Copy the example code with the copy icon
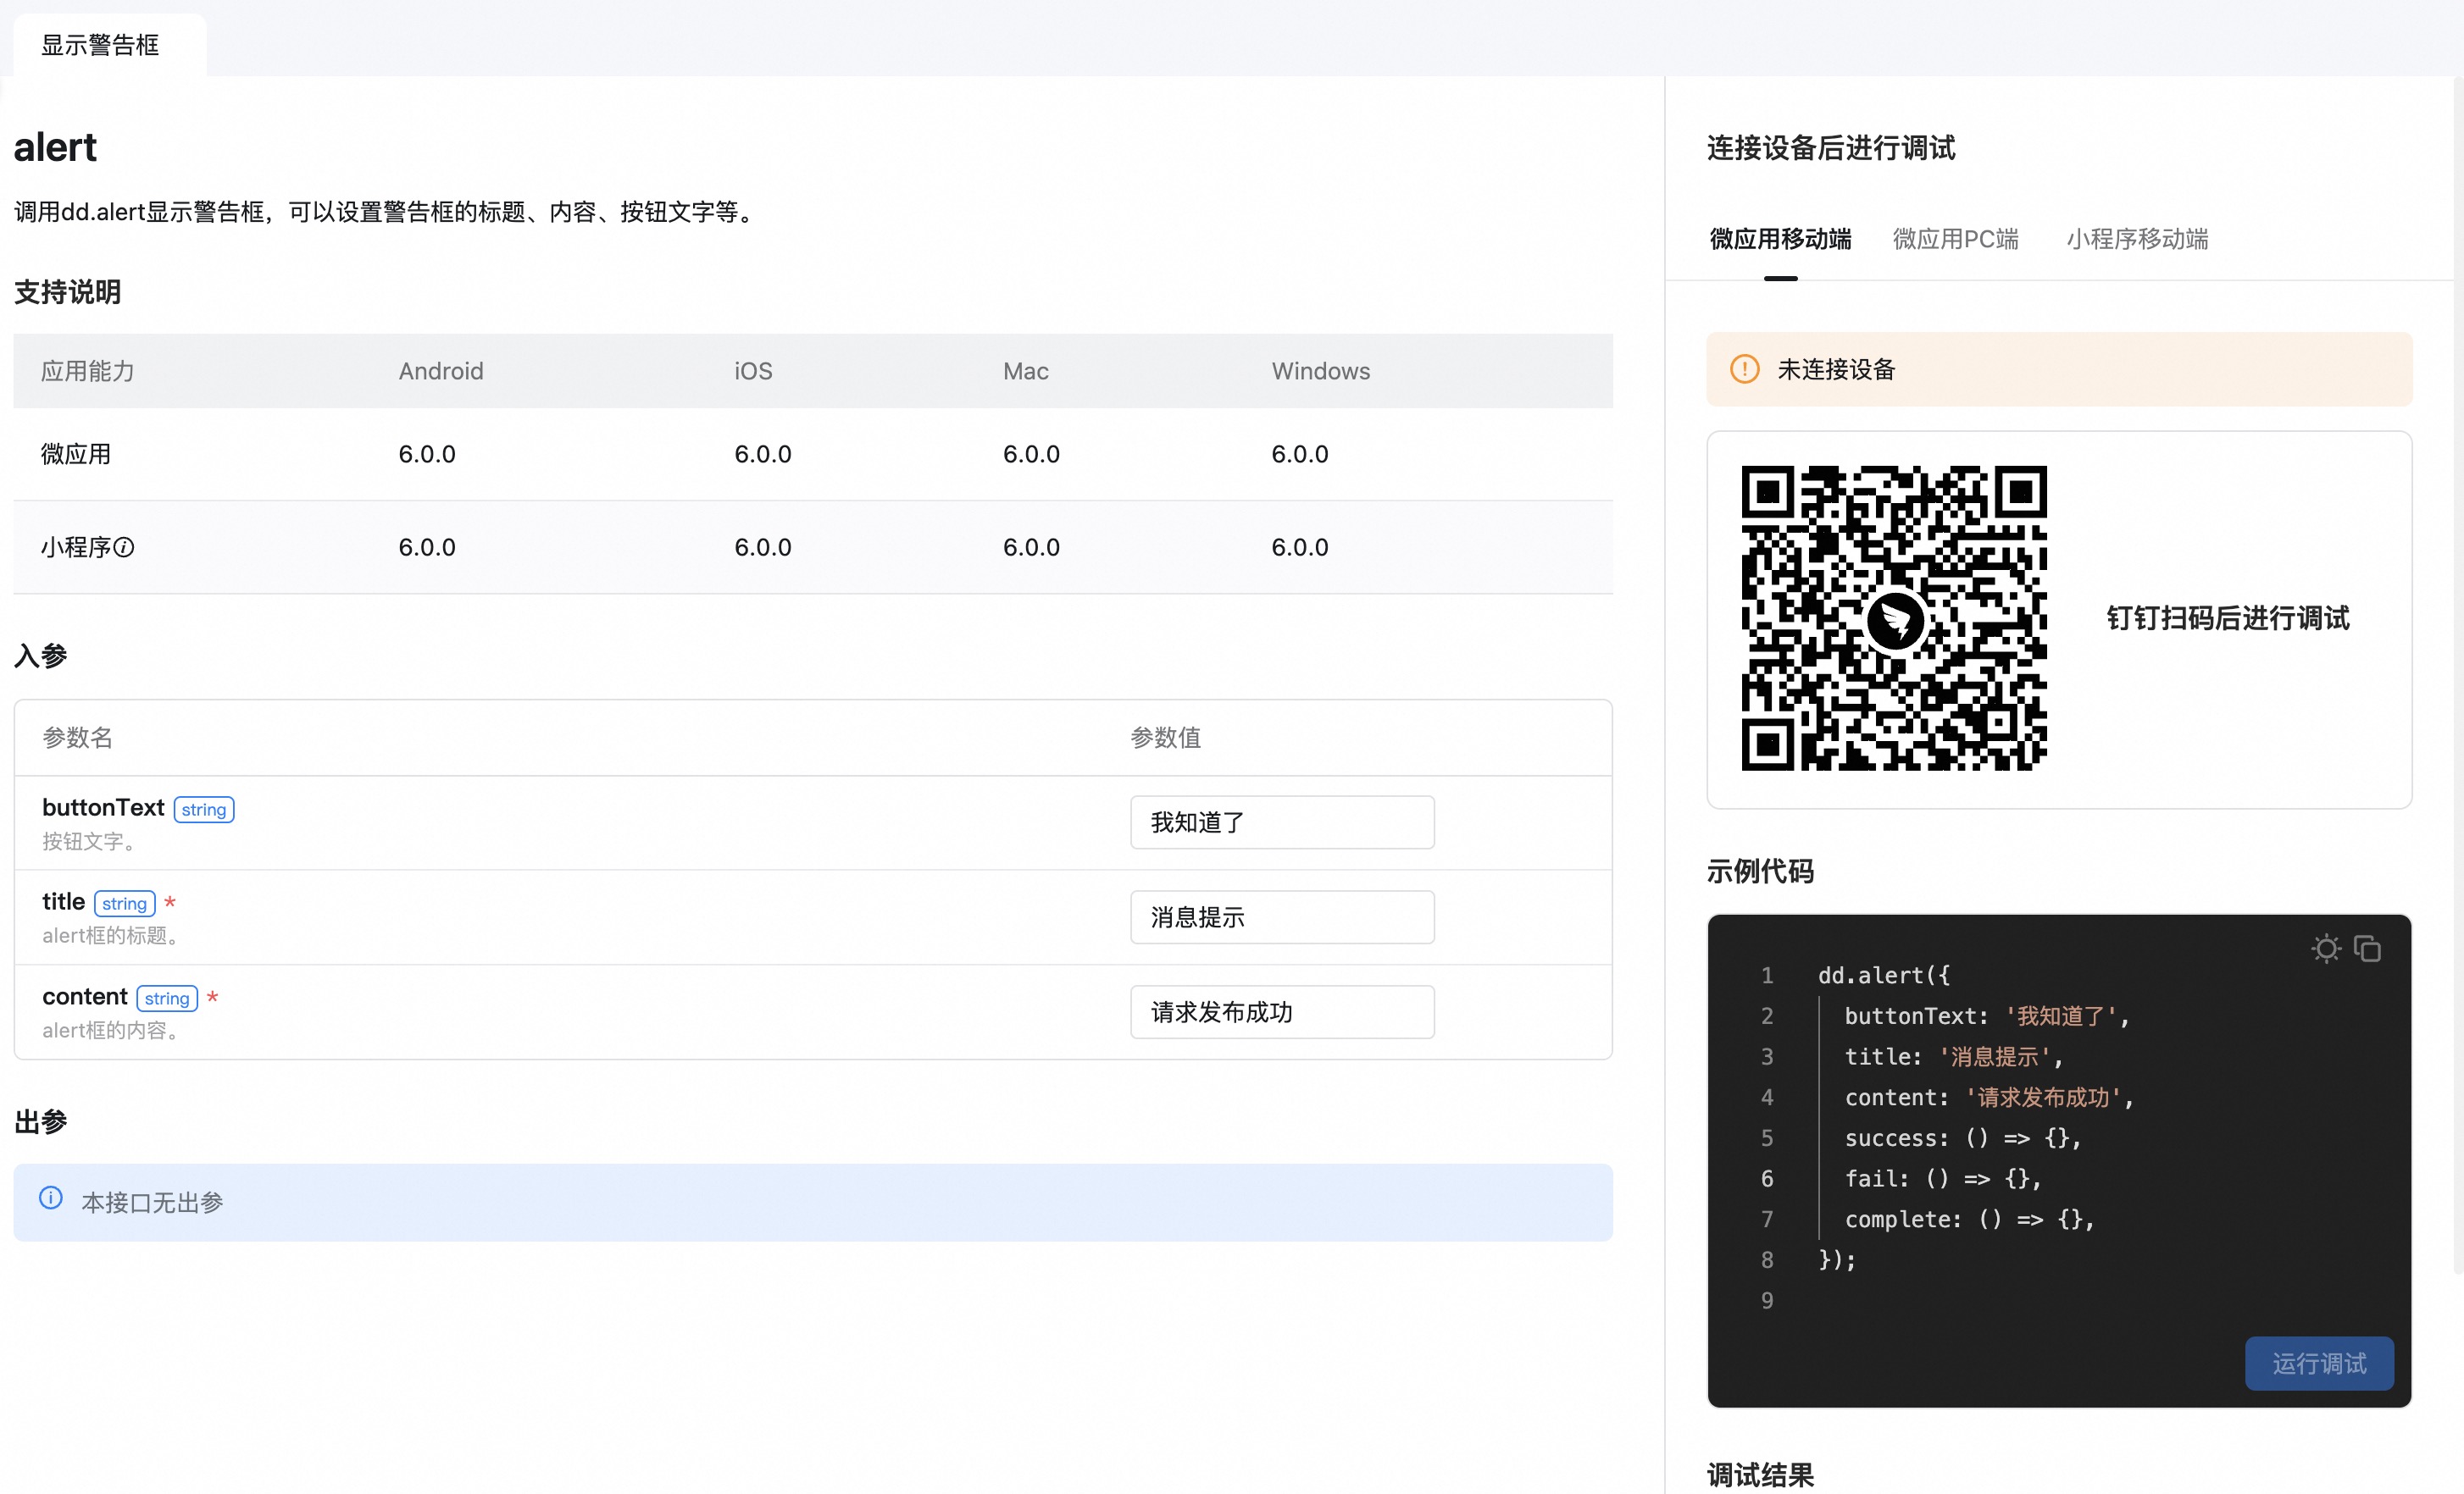Viewport: 2464px width, 1494px height. coord(2367,949)
